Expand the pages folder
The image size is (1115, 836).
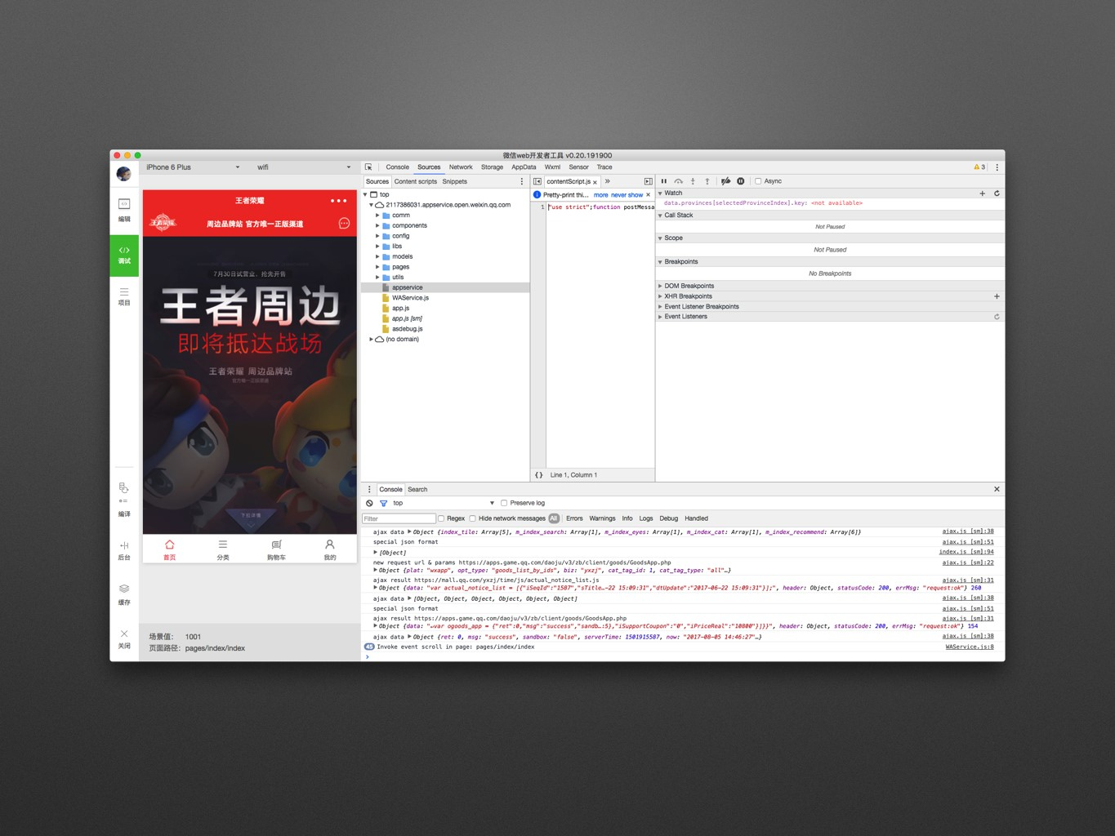point(377,267)
